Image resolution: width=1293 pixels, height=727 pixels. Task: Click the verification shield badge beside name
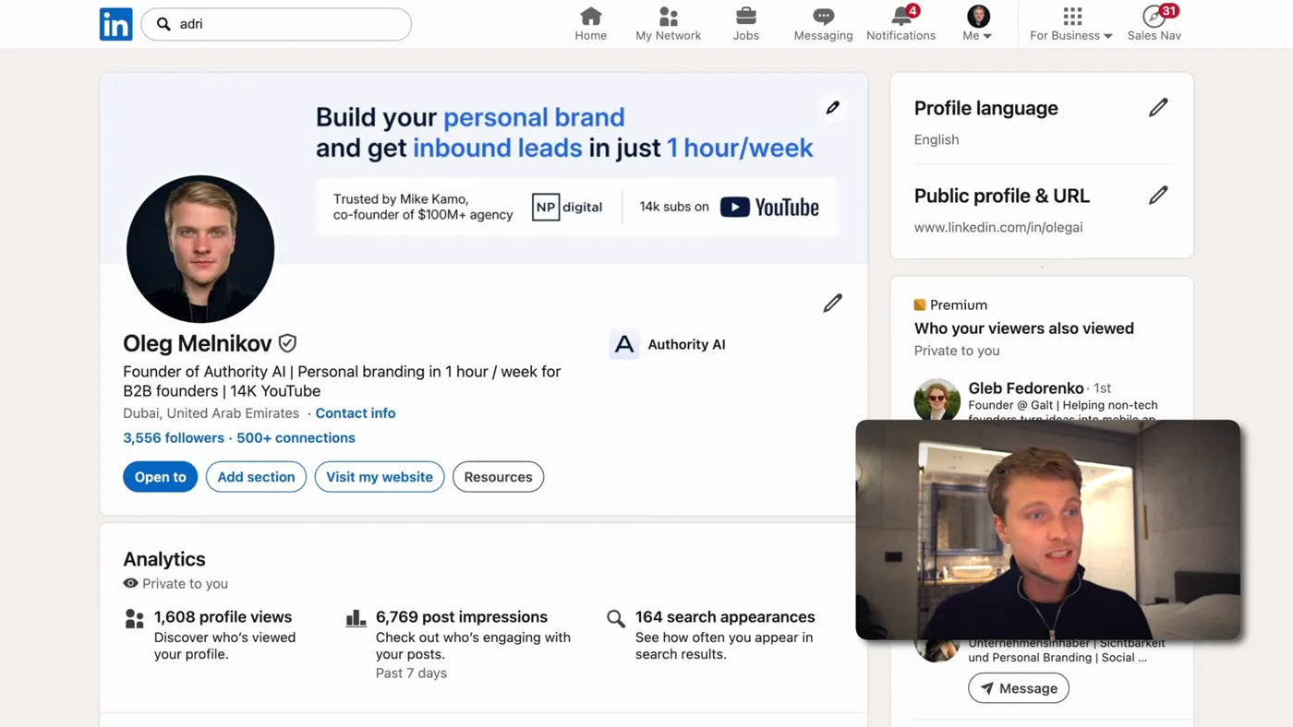pos(287,343)
